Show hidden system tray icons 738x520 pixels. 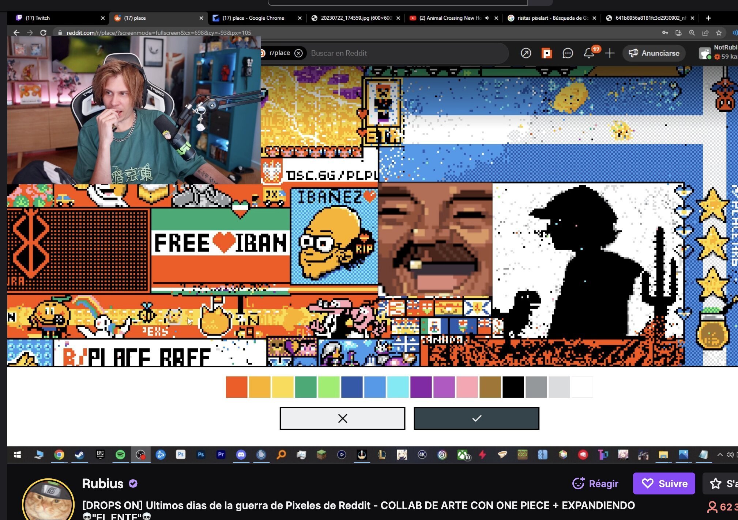tap(720, 455)
